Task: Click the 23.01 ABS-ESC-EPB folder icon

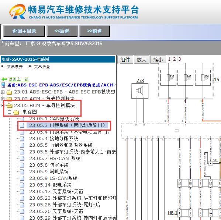Action: tap(9, 92)
